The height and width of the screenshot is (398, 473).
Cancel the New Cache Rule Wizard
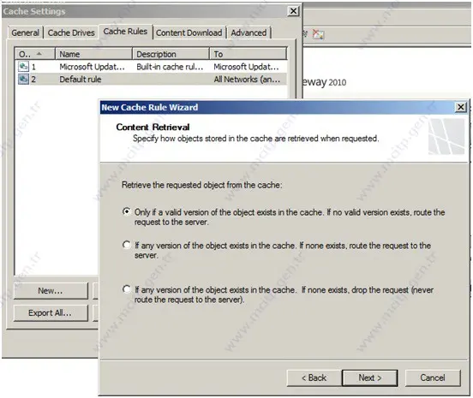pyautogui.click(x=433, y=377)
